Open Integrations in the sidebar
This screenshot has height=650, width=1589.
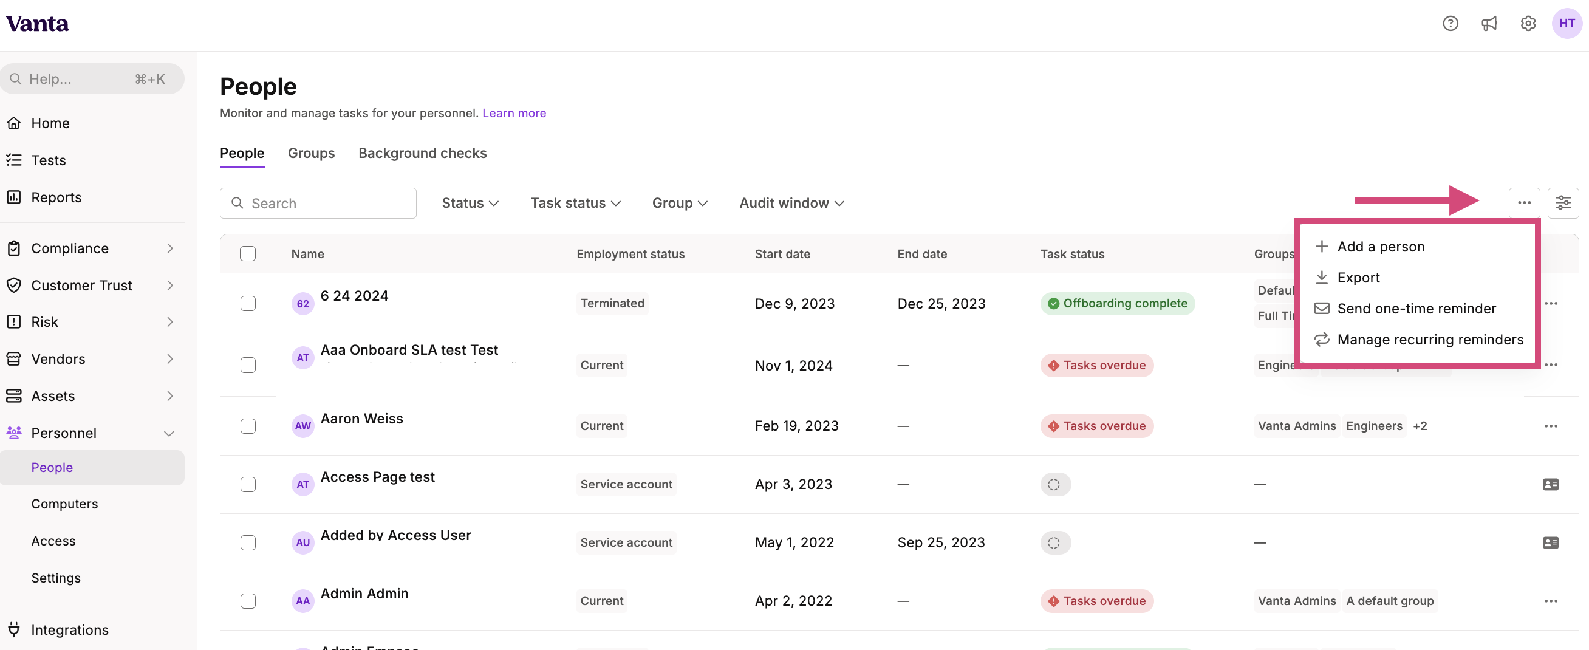click(92, 629)
